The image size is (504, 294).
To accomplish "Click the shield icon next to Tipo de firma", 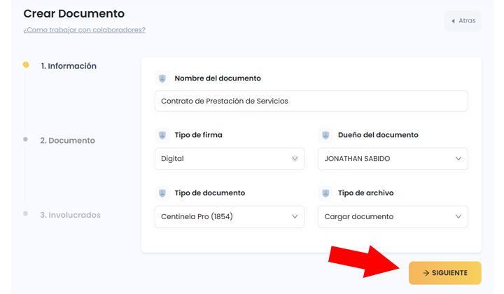I will tap(162, 135).
